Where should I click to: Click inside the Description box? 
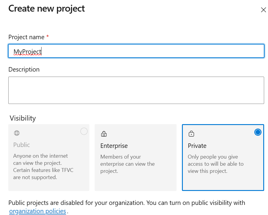click(x=136, y=90)
